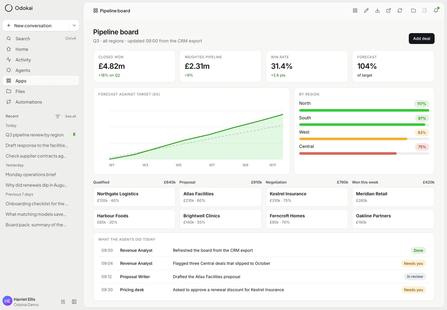Select Apps in the sidebar
447x310 pixels.
point(41,81)
